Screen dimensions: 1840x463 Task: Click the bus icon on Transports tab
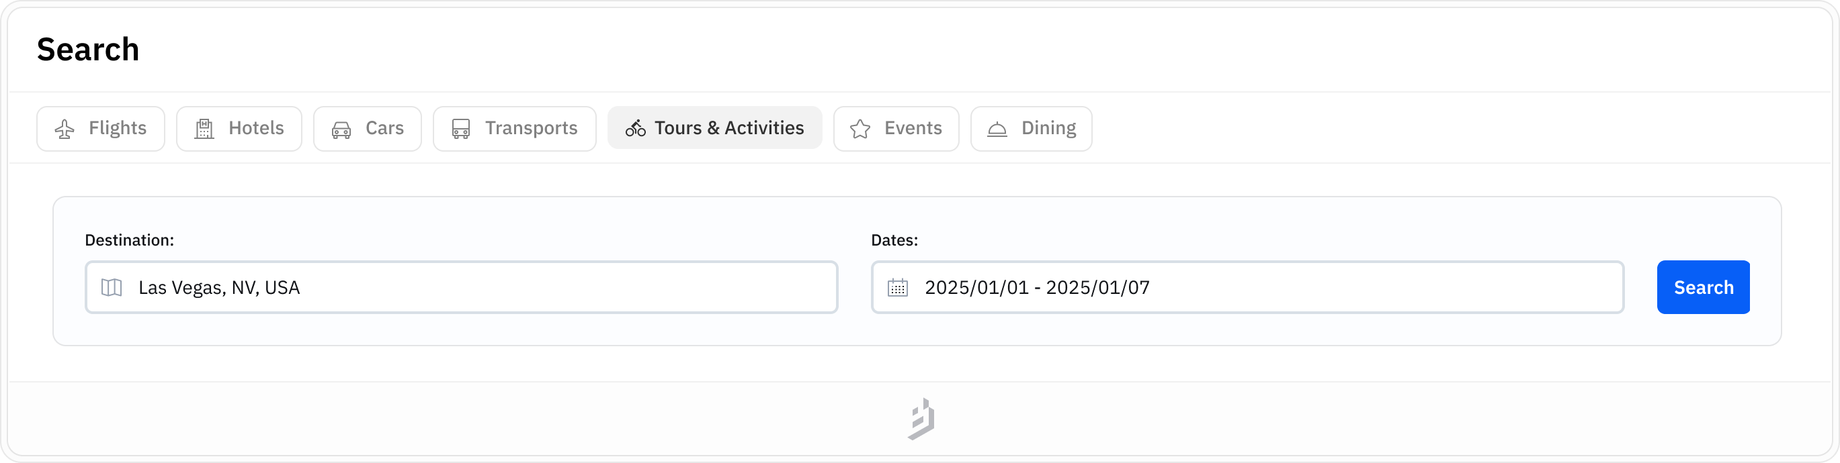pyautogui.click(x=461, y=129)
